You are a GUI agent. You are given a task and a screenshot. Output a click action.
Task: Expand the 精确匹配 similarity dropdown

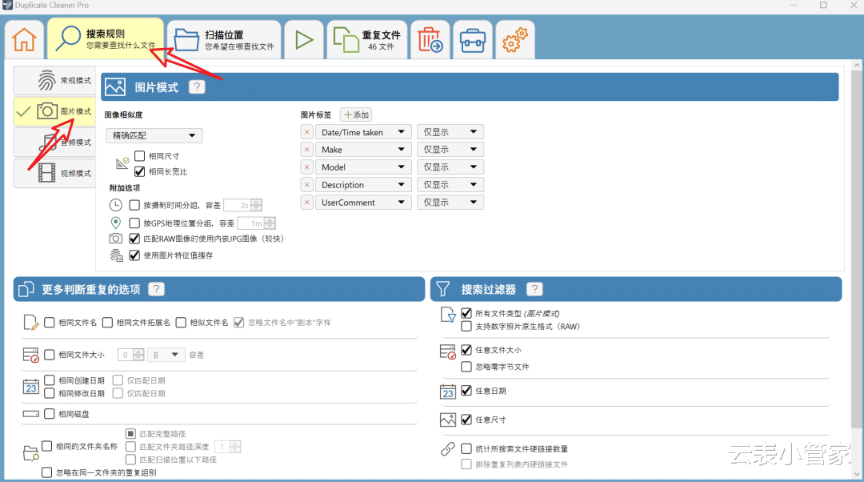point(154,135)
